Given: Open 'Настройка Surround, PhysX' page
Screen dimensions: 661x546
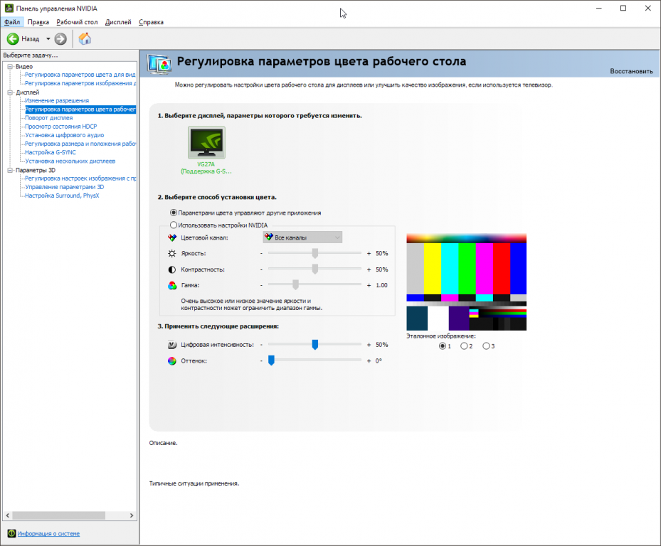Looking at the screenshot, I should (62, 196).
